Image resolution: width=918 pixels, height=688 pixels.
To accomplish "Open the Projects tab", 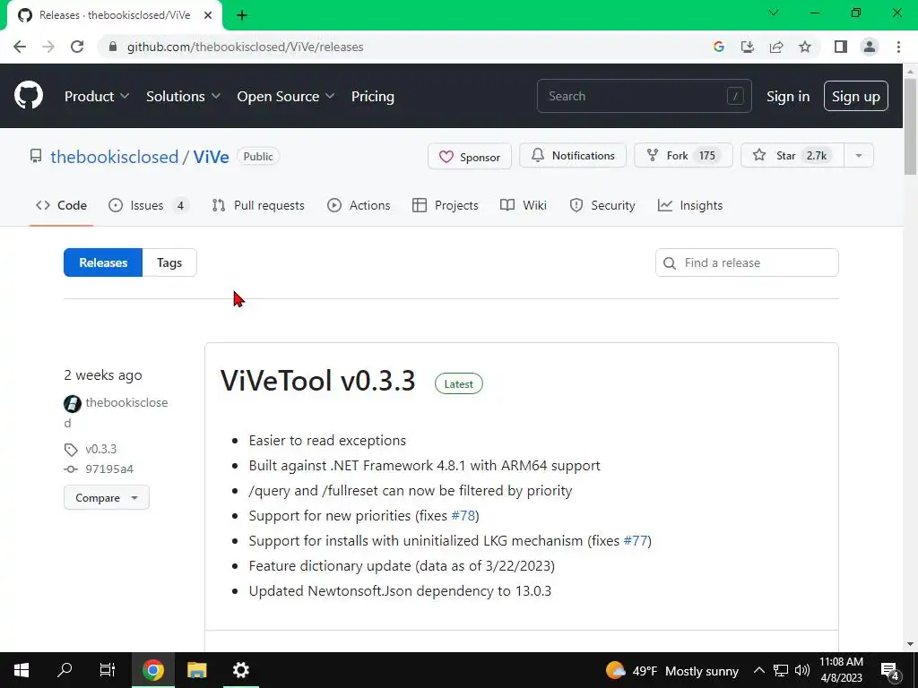I will [x=446, y=205].
